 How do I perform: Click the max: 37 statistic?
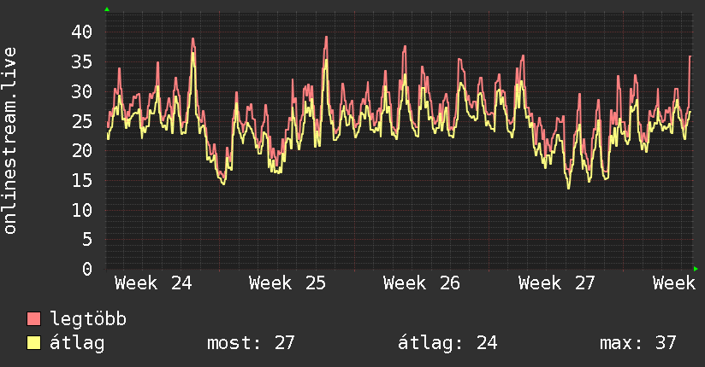pos(637,343)
